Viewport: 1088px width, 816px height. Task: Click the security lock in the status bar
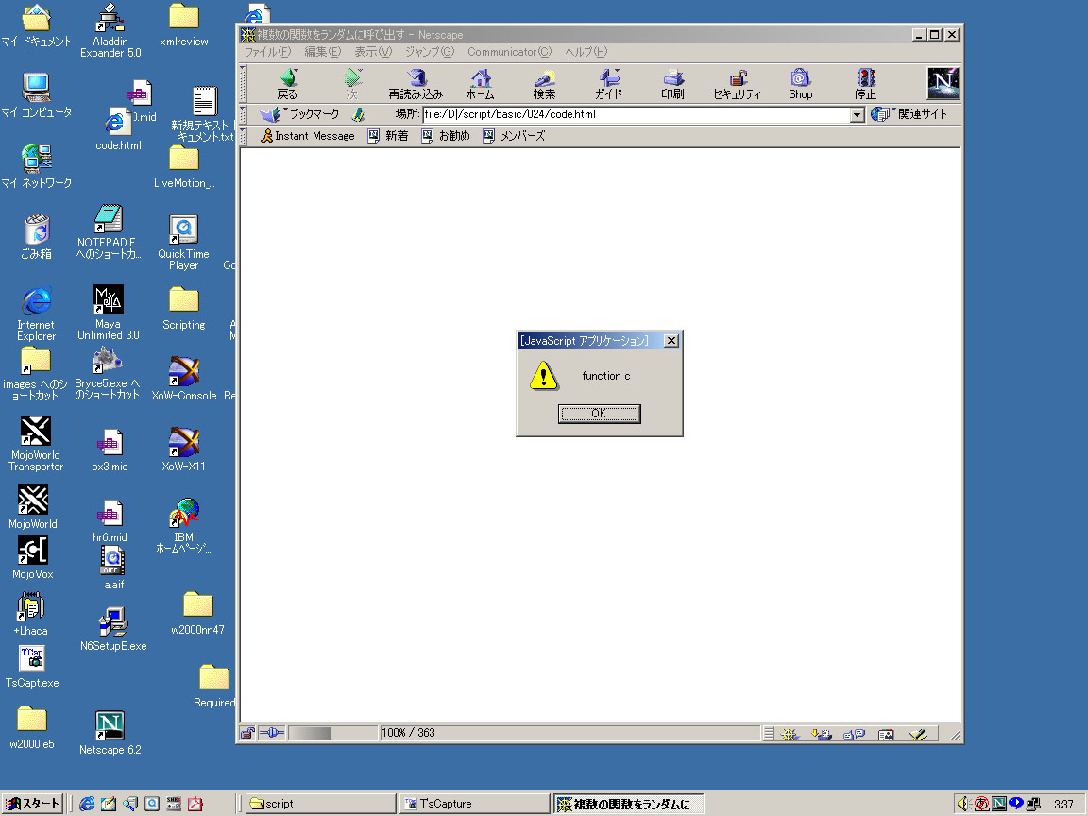(x=247, y=733)
